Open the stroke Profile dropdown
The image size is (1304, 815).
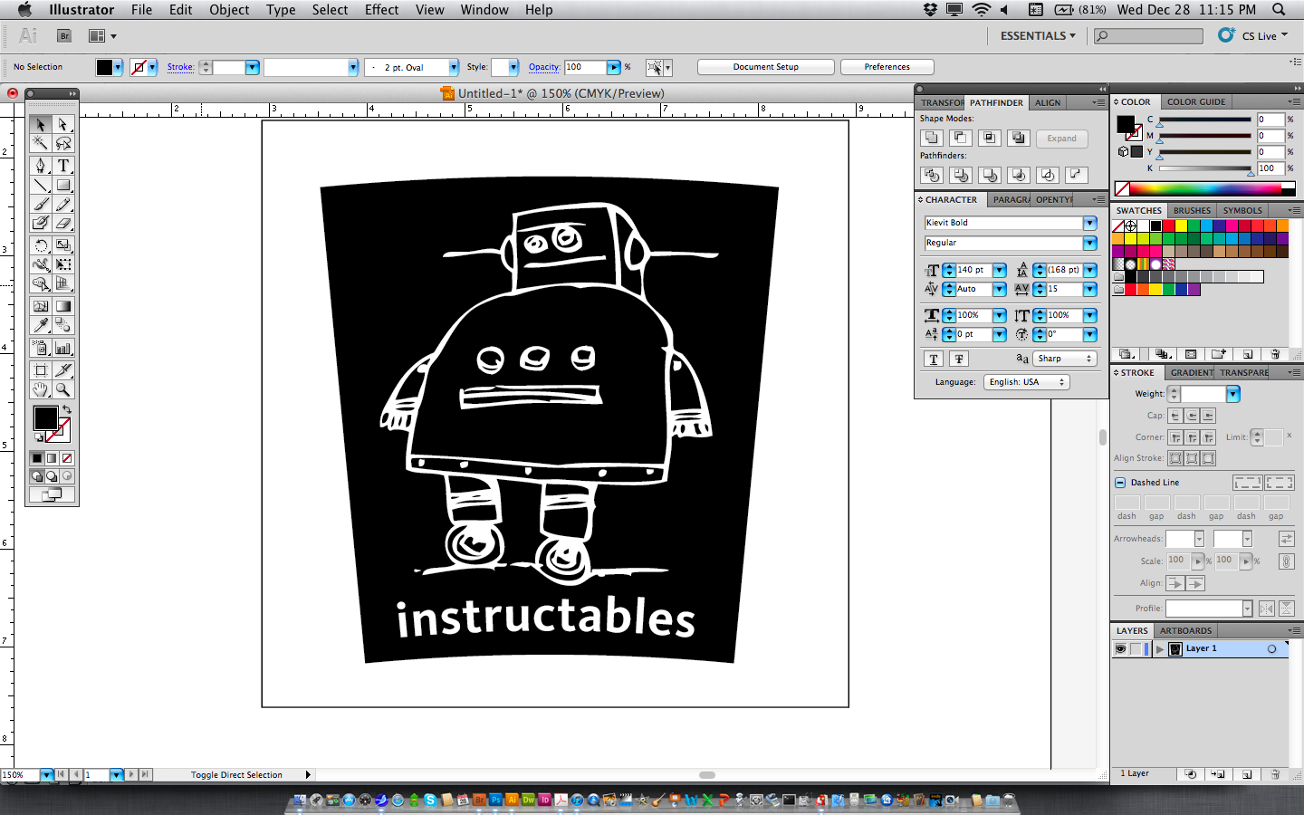tap(1247, 609)
